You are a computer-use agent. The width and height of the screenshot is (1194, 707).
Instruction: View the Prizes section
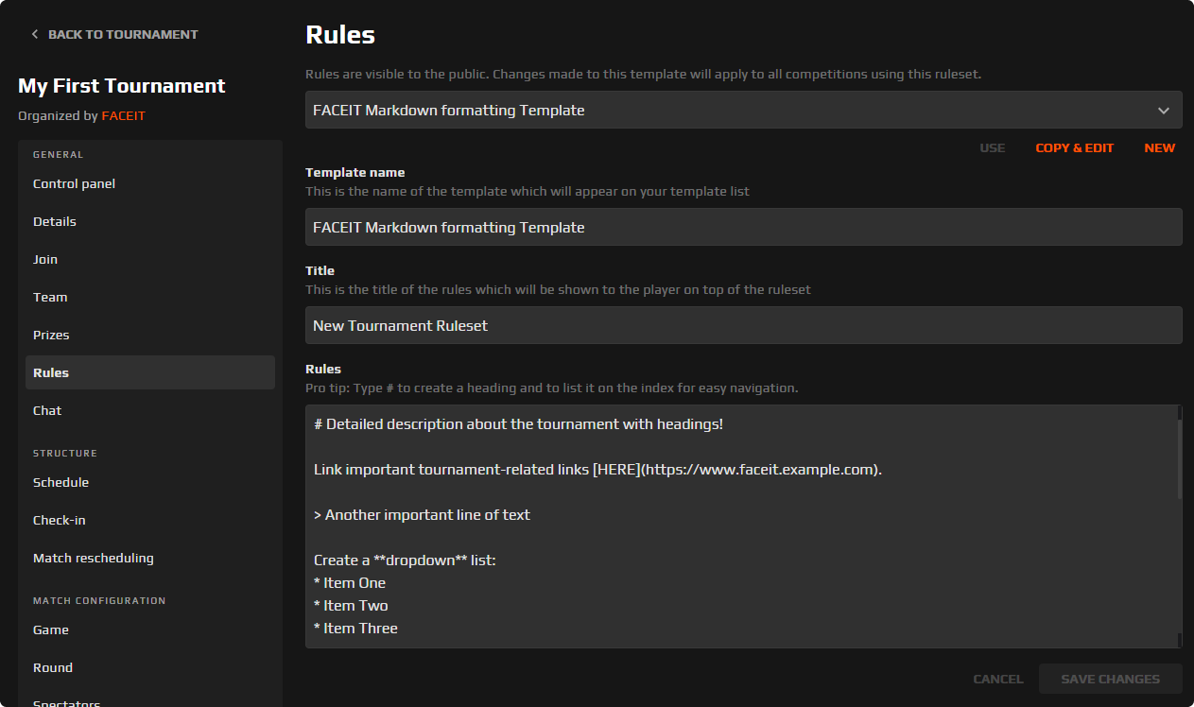click(51, 335)
